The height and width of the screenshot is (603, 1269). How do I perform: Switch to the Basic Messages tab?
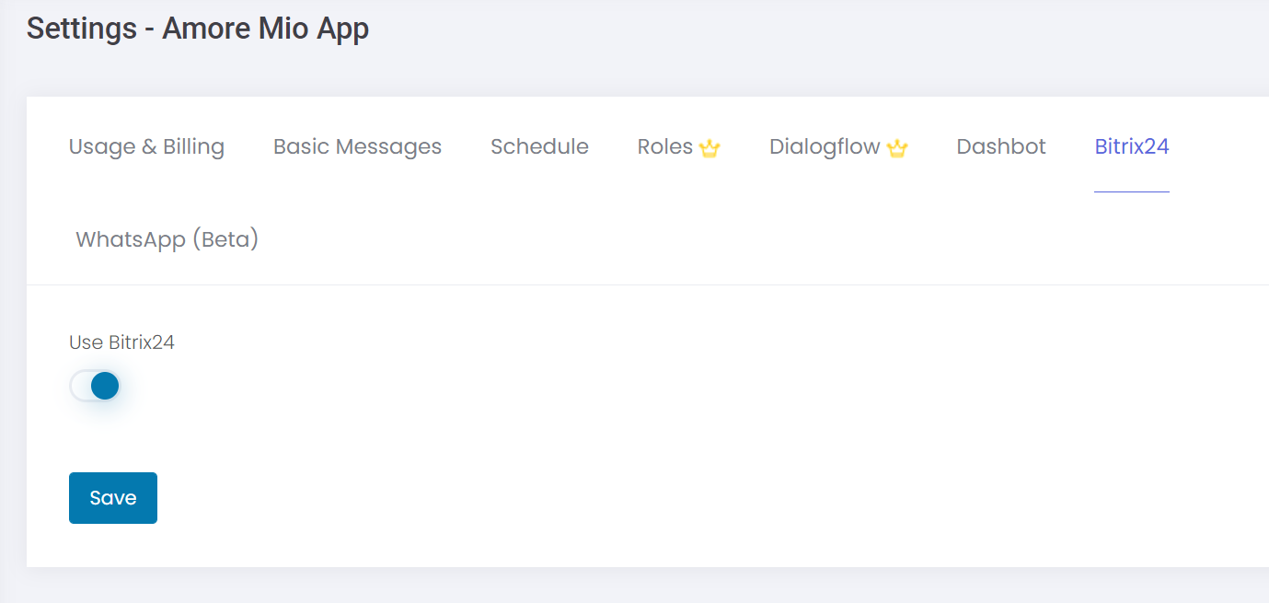357,147
